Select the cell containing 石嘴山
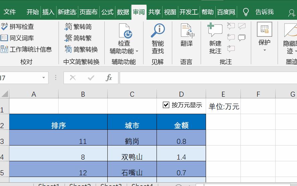Screen dimensions: 297x186 pos(132,169)
